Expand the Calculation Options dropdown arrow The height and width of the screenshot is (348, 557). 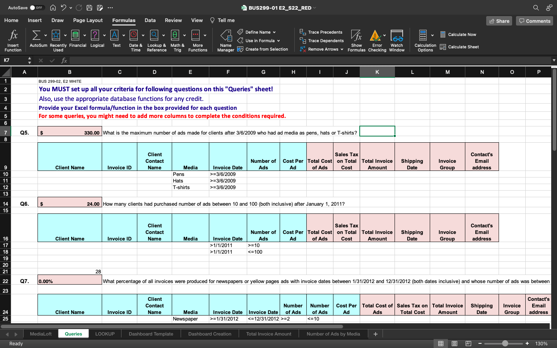point(432,36)
